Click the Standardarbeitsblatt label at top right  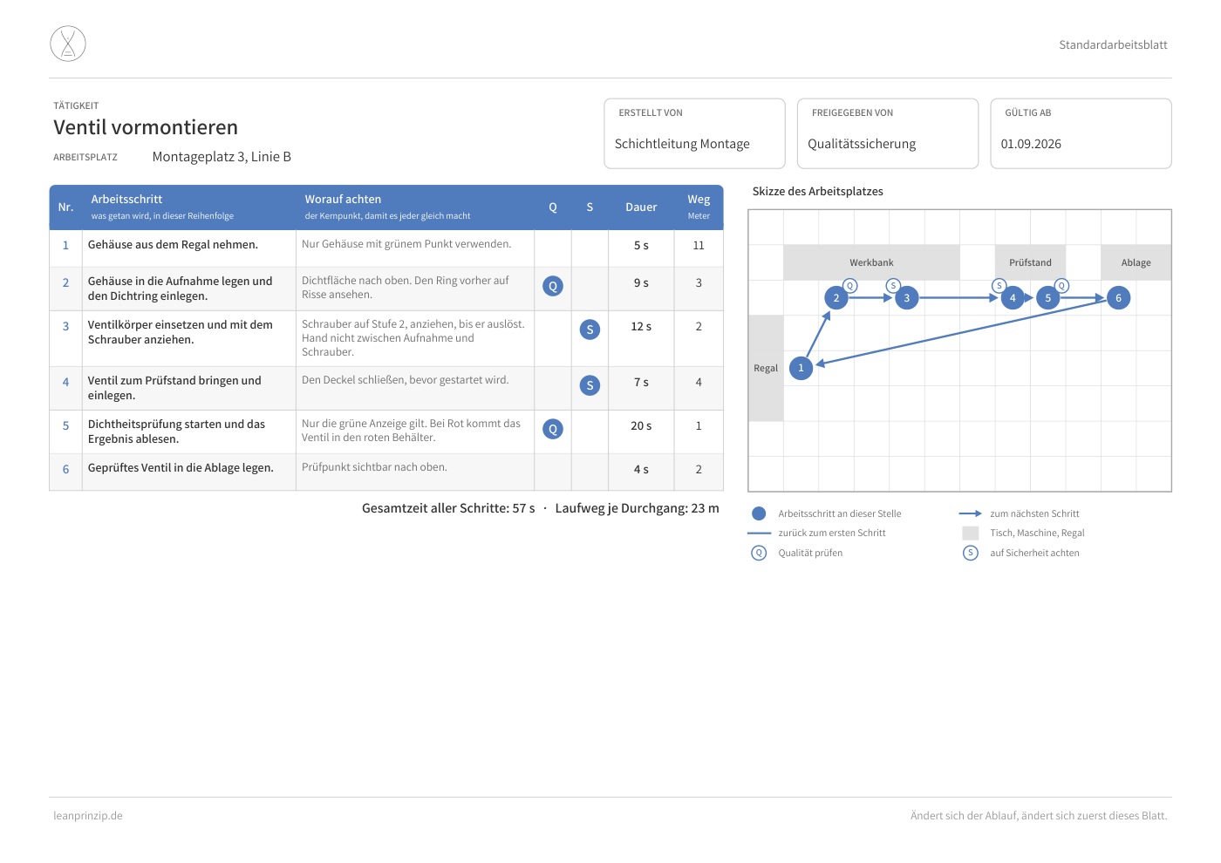pos(1113,45)
